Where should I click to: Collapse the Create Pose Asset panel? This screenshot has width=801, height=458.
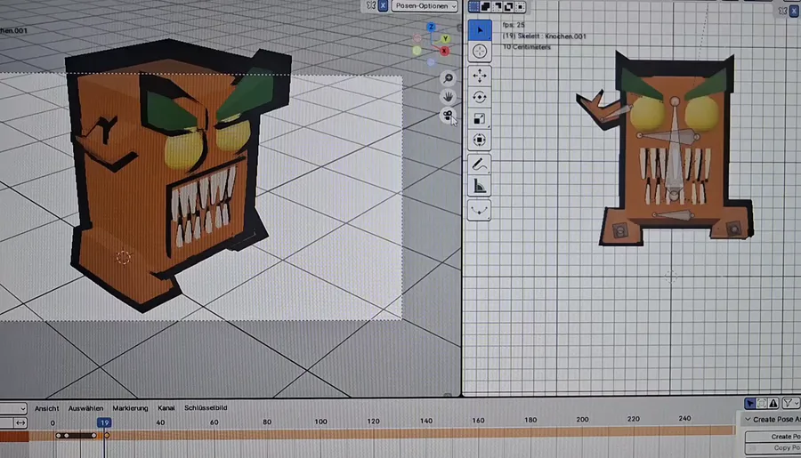(x=748, y=419)
